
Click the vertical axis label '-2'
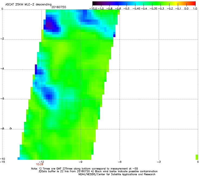(2, 39)
